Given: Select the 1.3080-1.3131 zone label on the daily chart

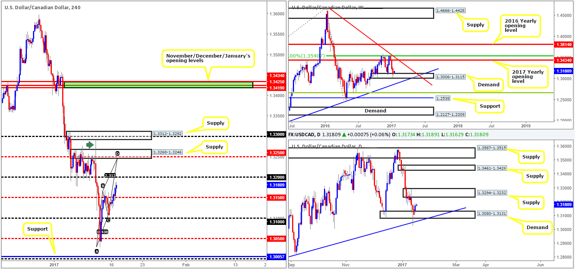Looking at the screenshot, I should (x=491, y=214).
